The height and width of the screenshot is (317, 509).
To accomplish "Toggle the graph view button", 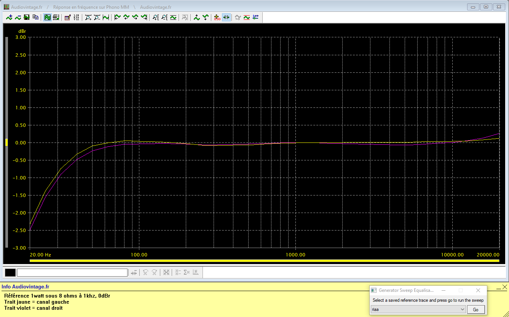I will 48,17.
